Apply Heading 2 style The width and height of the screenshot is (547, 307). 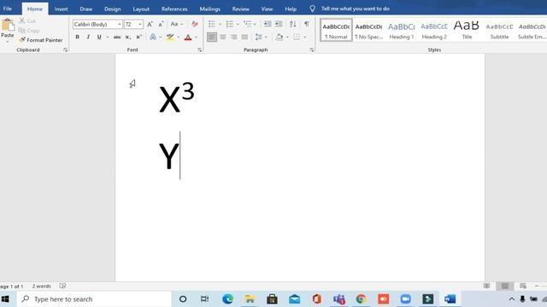[x=434, y=31]
